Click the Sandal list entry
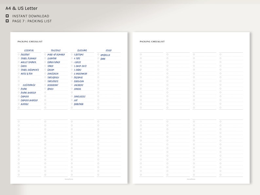260x195 pixels. (x=78, y=89)
